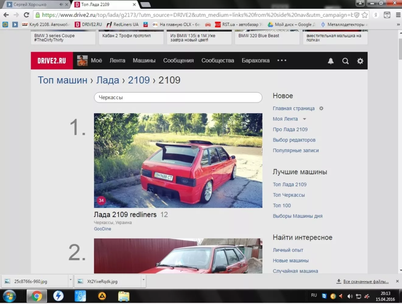Screen dimensions: 402x304
Task: Open AIMP player from the taskbar
Action: pos(102,296)
